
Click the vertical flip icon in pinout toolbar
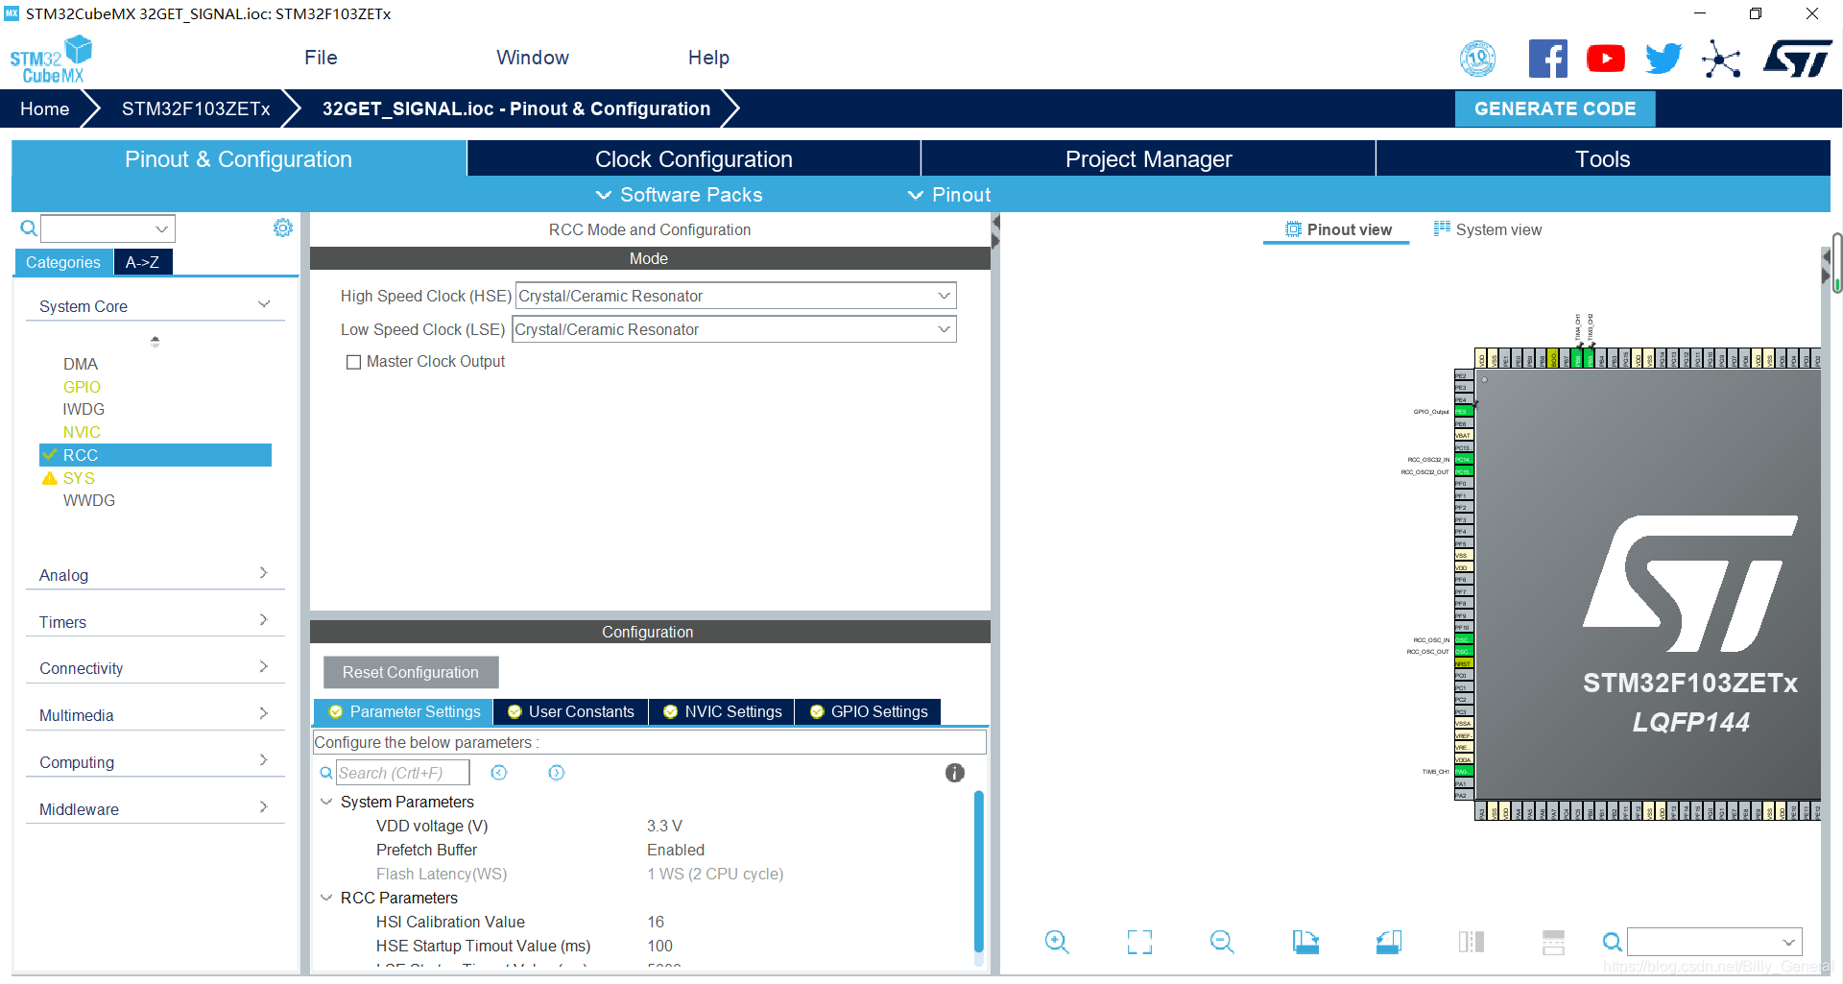tap(1553, 942)
